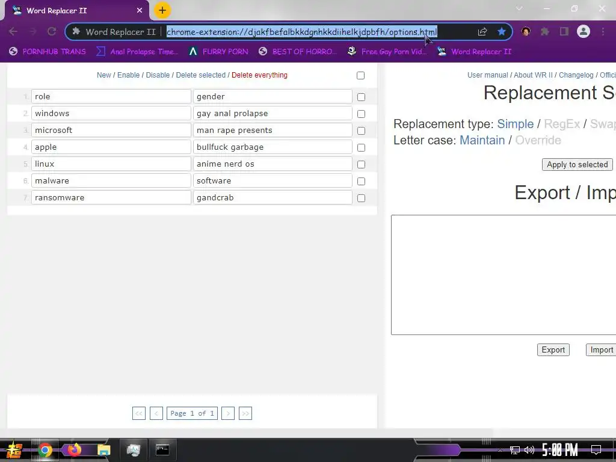Open the notification center icon
Image resolution: width=616 pixels, height=462 pixels.
596,450
